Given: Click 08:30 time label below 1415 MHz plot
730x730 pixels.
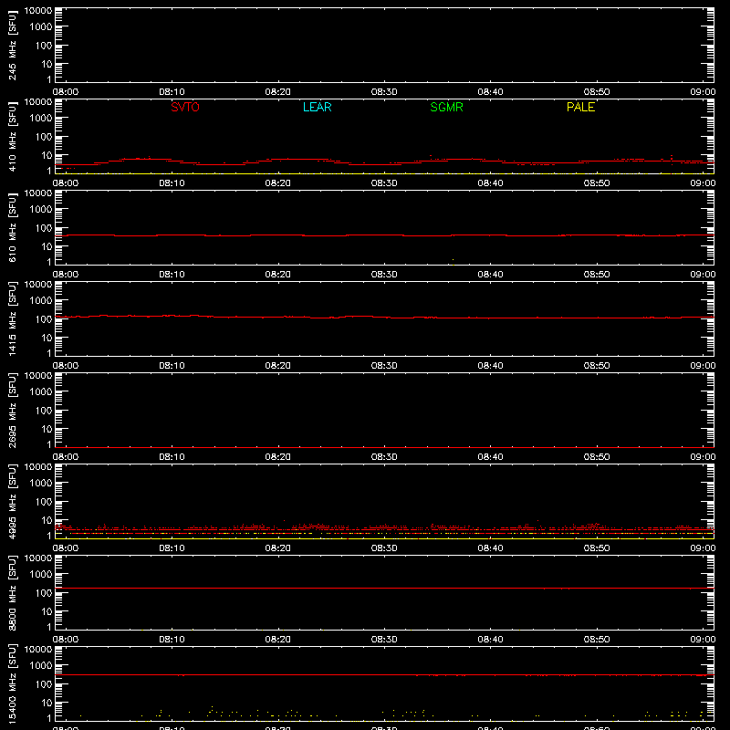Looking at the screenshot, I should tap(384, 366).
